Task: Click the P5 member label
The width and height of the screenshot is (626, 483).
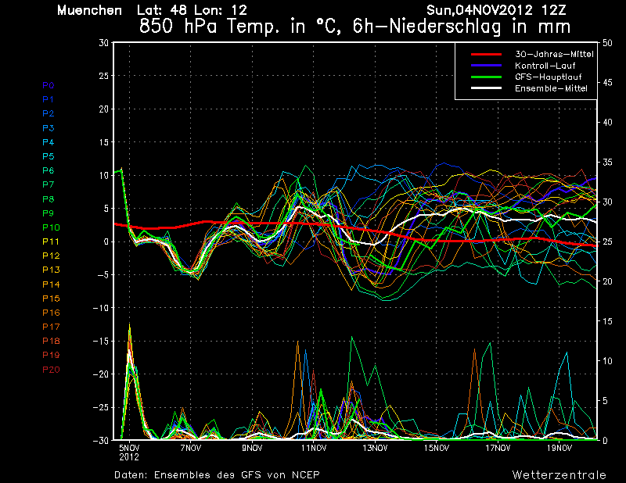Action: (x=49, y=156)
